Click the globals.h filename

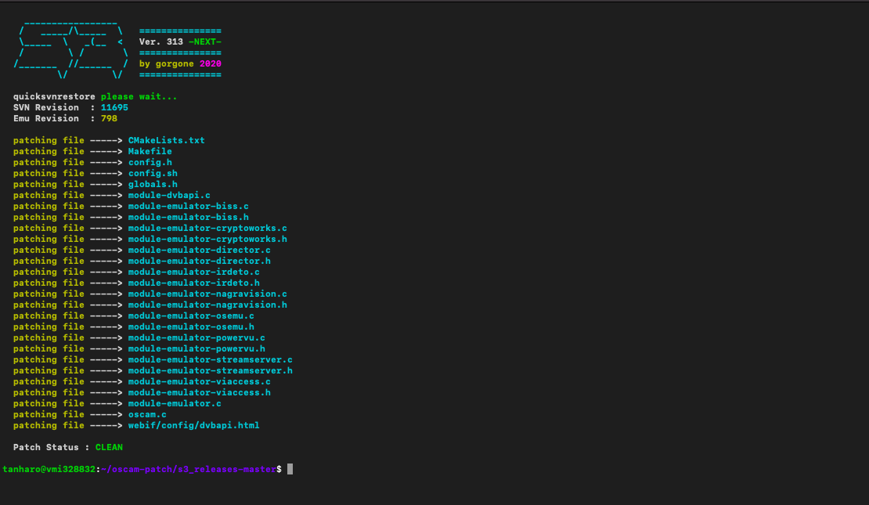coord(153,184)
